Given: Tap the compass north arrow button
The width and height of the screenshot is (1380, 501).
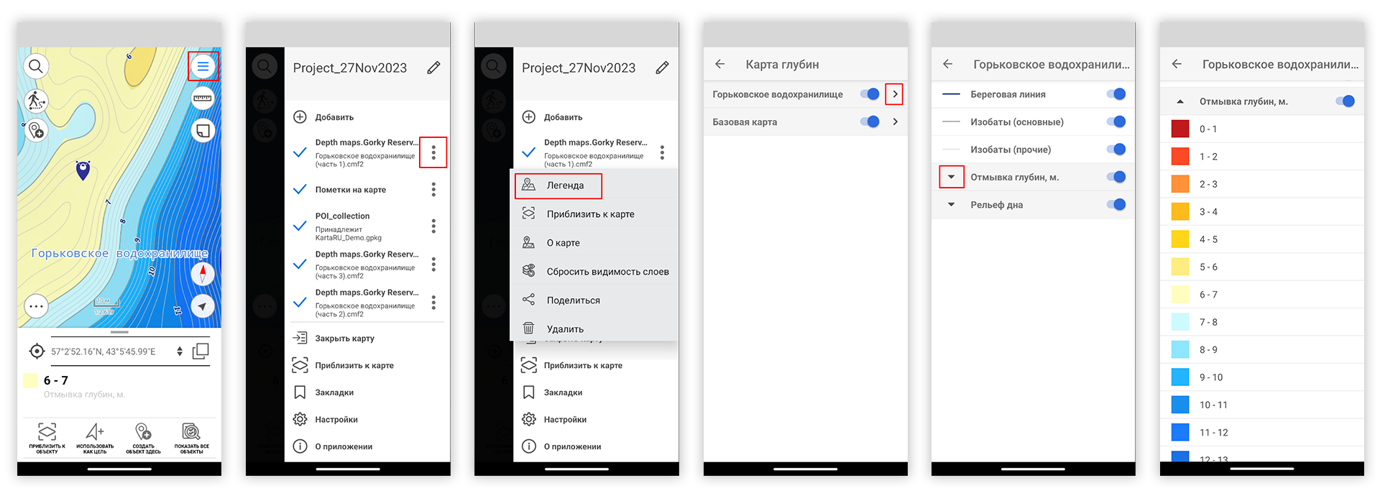Looking at the screenshot, I should tap(203, 274).
